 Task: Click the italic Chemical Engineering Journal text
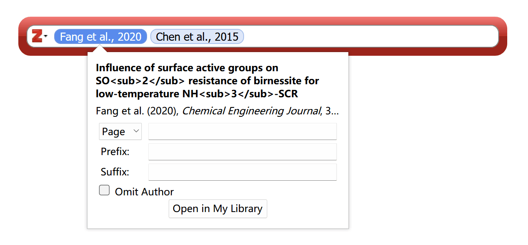tap(251, 111)
